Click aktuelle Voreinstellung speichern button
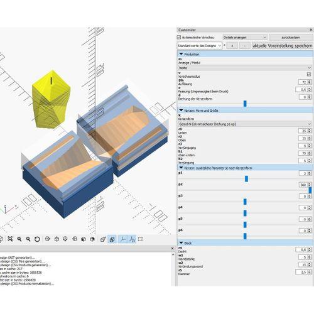 [282, 46]
